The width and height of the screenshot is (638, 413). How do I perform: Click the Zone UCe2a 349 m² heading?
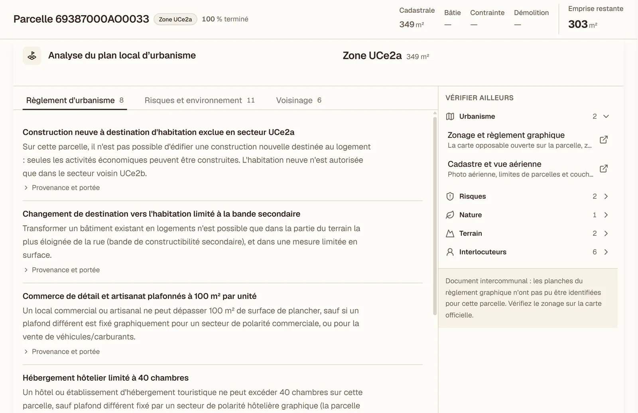click(x=386, y=56)
